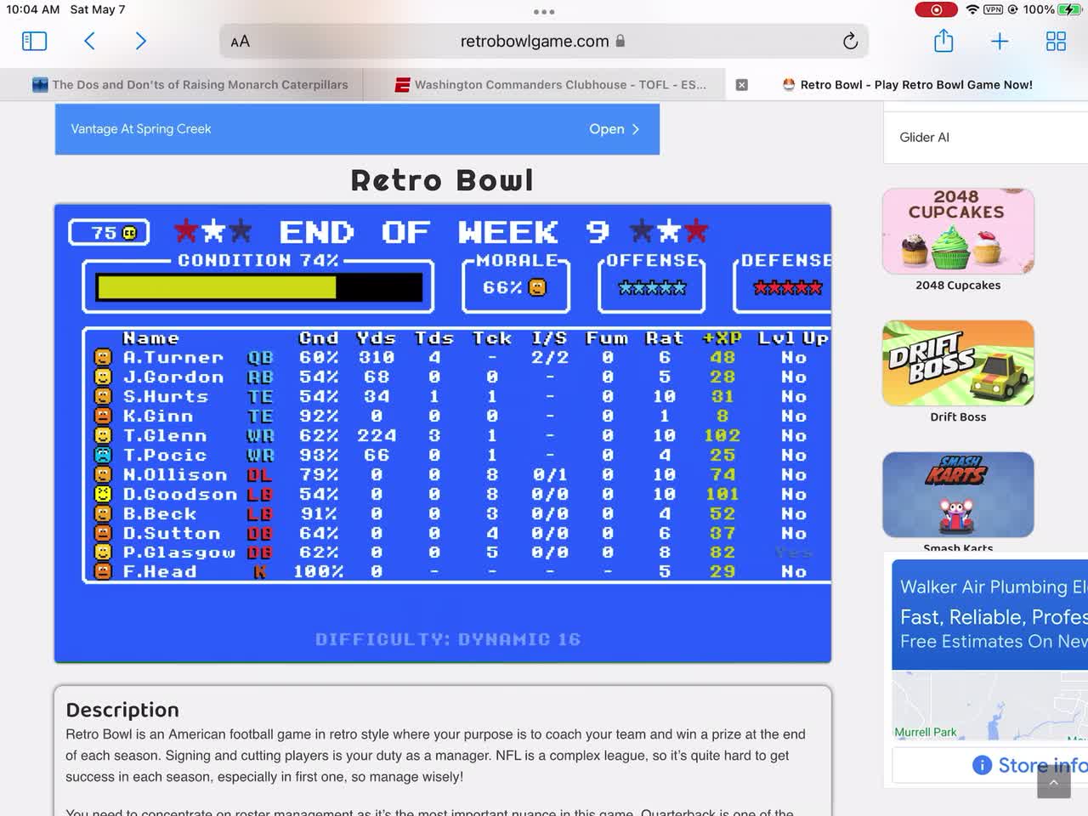Select D.Sutton DB face icon
1088x816 pixels.
[103, 534]
